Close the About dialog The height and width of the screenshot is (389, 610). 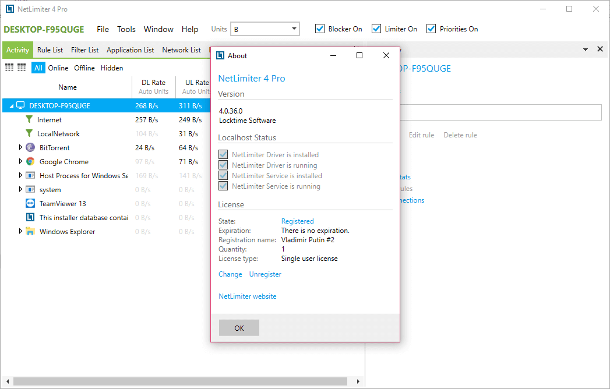click(x=386, y=55)
